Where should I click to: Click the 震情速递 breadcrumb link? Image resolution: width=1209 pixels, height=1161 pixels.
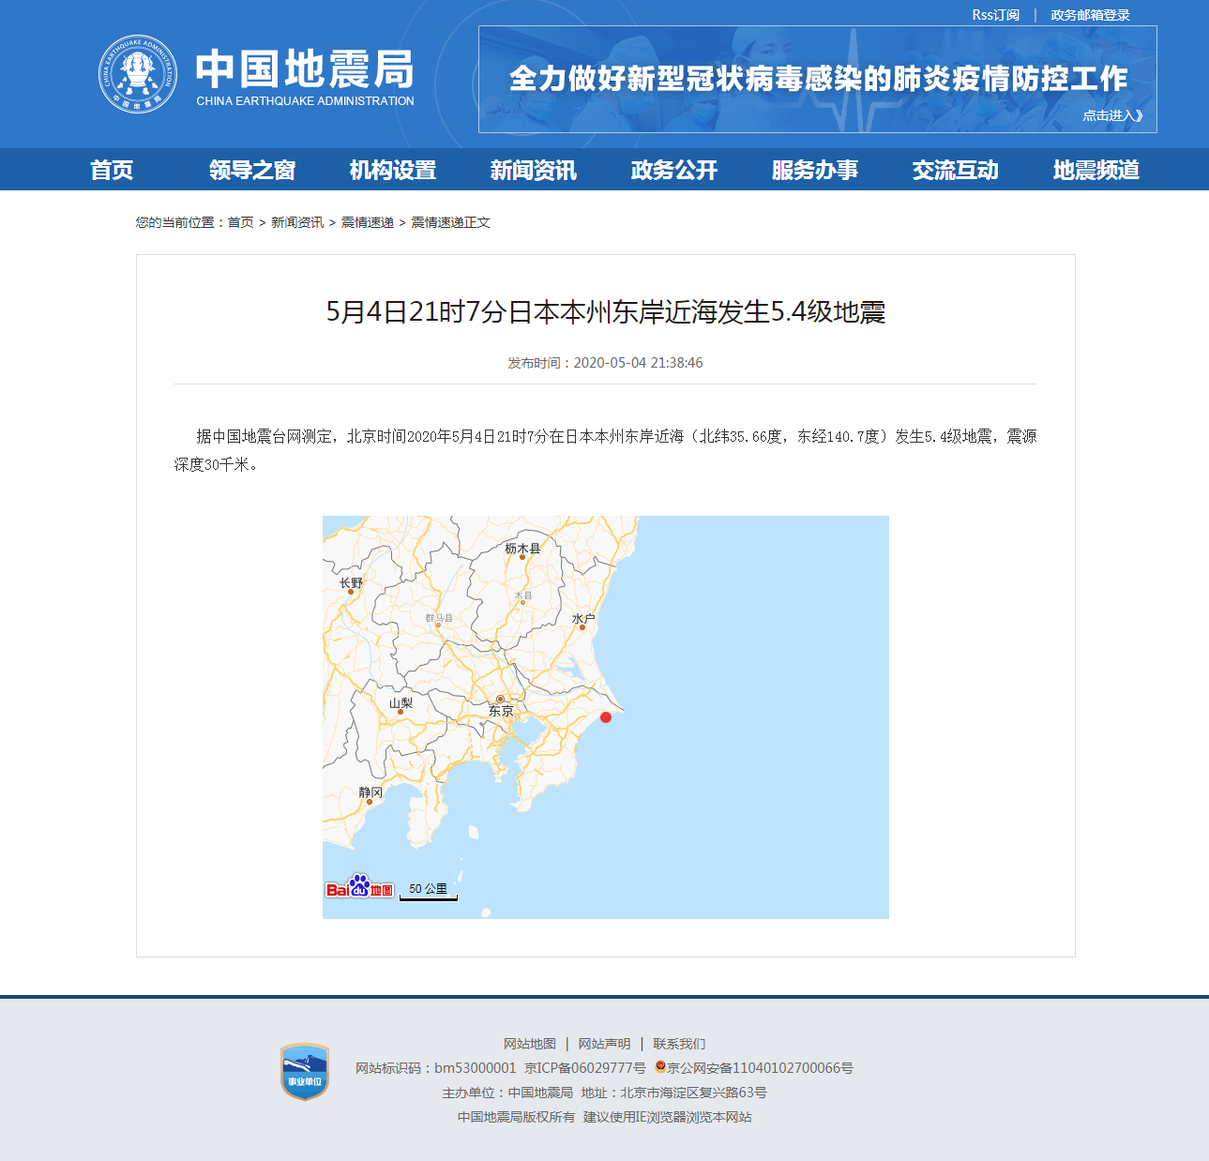coord(367,222)
